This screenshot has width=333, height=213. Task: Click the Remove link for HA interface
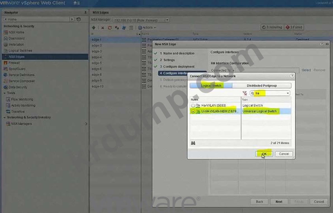[319, 70]
